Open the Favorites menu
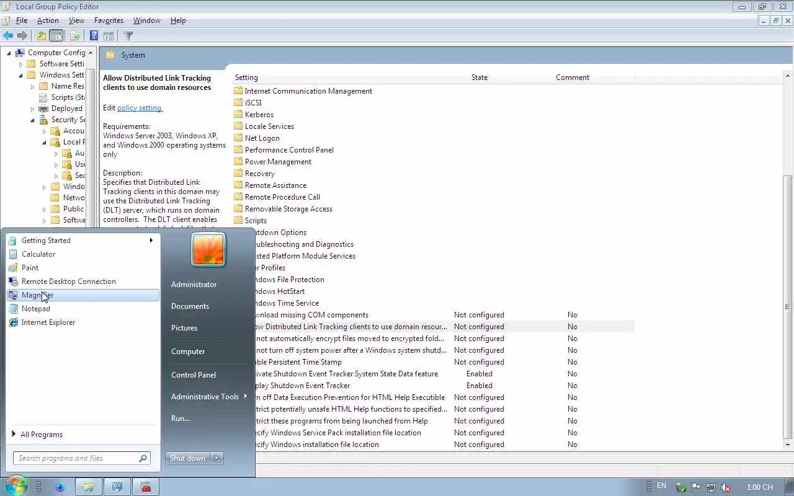This screenshot has height=496, width=794. [x=109, y=20]
